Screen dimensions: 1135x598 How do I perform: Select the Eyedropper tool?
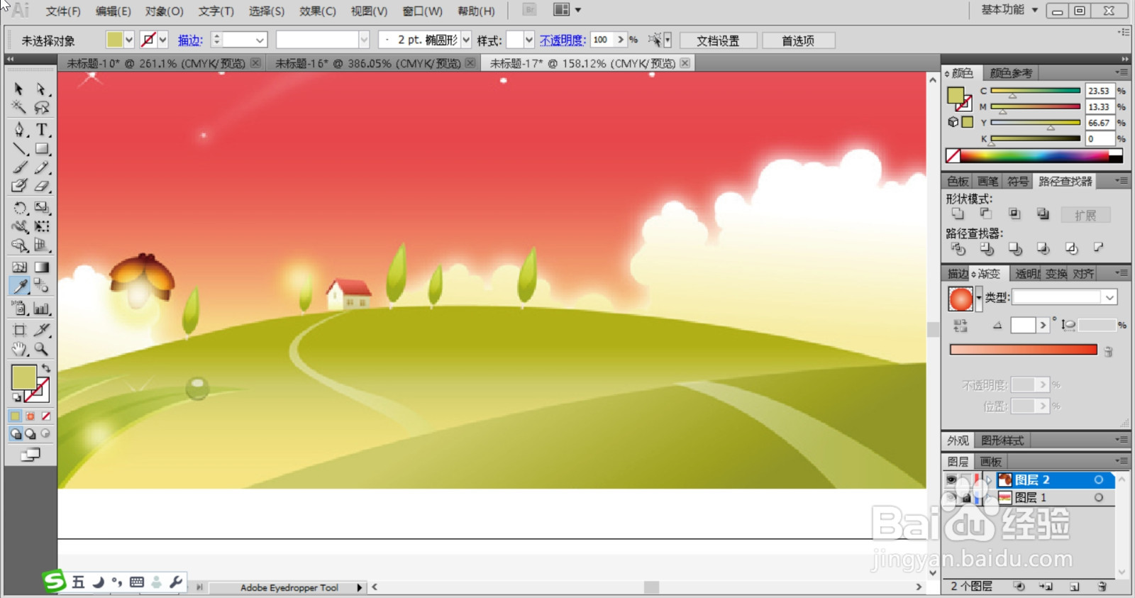pos(19,286)
